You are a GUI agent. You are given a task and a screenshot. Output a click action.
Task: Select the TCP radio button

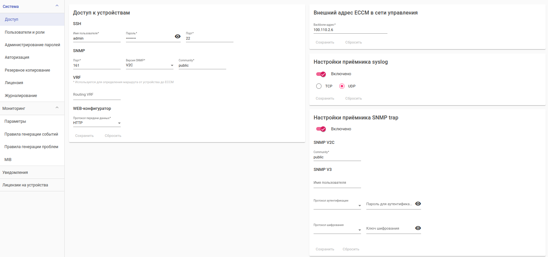(319, 86)
